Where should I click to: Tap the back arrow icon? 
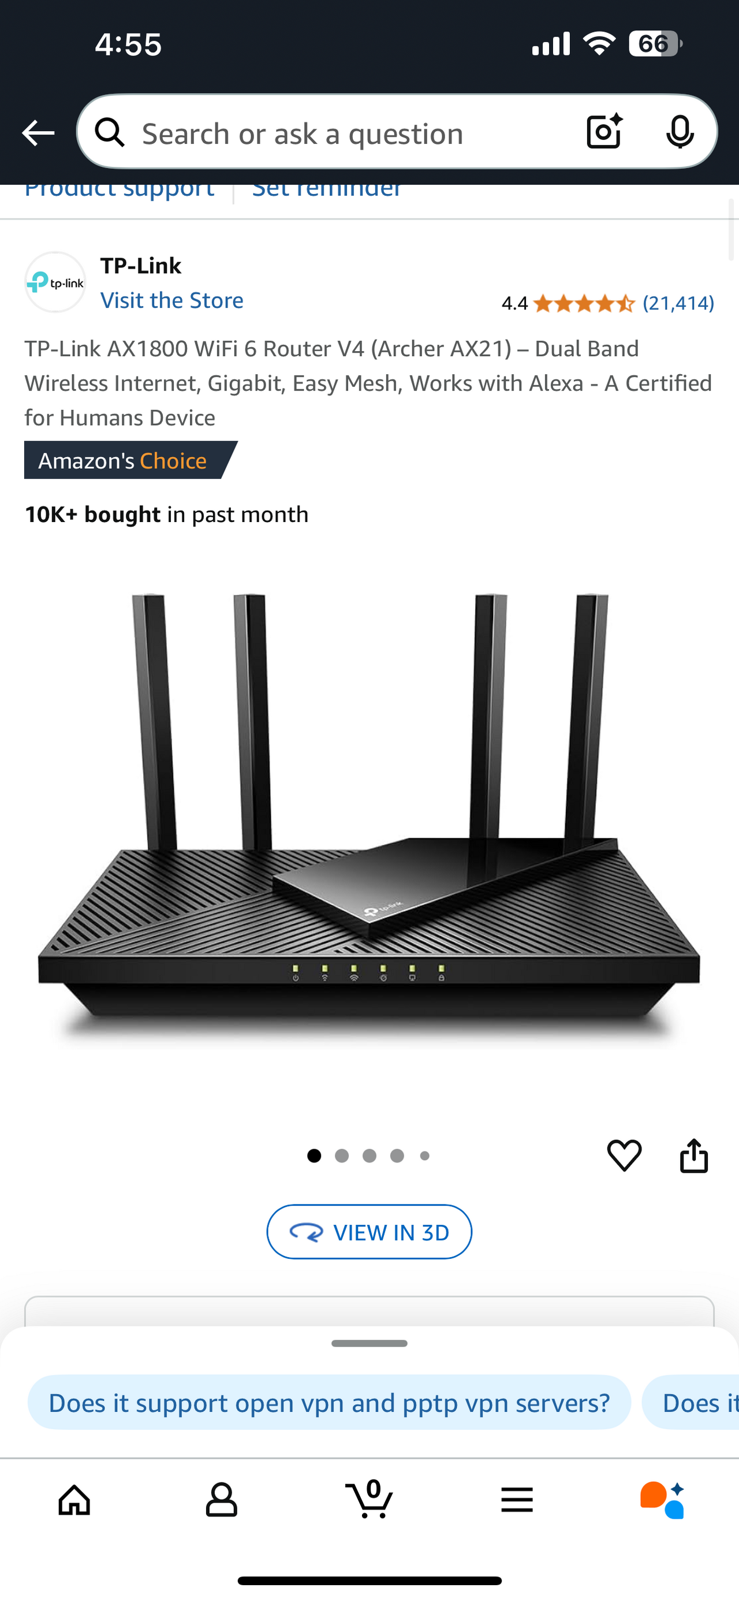38,133
